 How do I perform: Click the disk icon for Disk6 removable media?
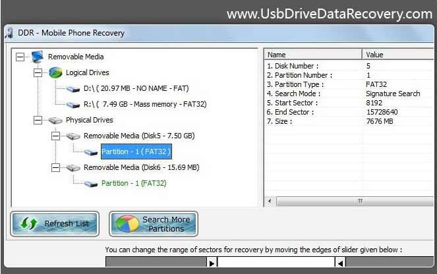tap(73, 168)
